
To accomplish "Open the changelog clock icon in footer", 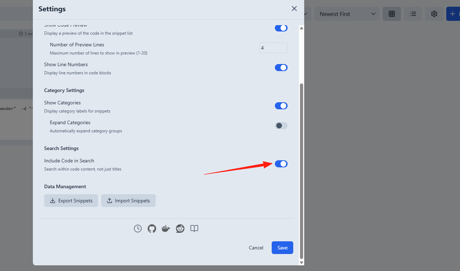I will coord(138,229).
